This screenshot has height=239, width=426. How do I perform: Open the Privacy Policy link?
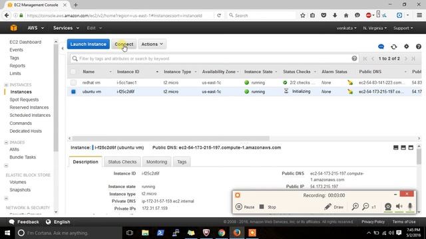(x=373, y=222)
